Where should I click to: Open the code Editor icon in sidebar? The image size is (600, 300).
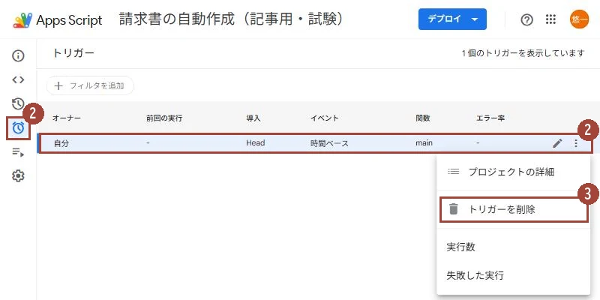18,79
